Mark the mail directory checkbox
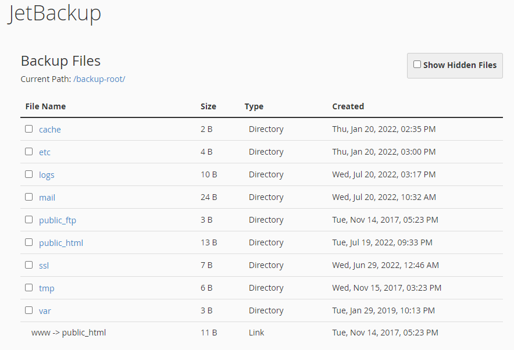514x350 pixels. tap(28, 197)
